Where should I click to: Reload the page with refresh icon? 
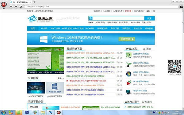pyautogui.click(x=21, y=6)
